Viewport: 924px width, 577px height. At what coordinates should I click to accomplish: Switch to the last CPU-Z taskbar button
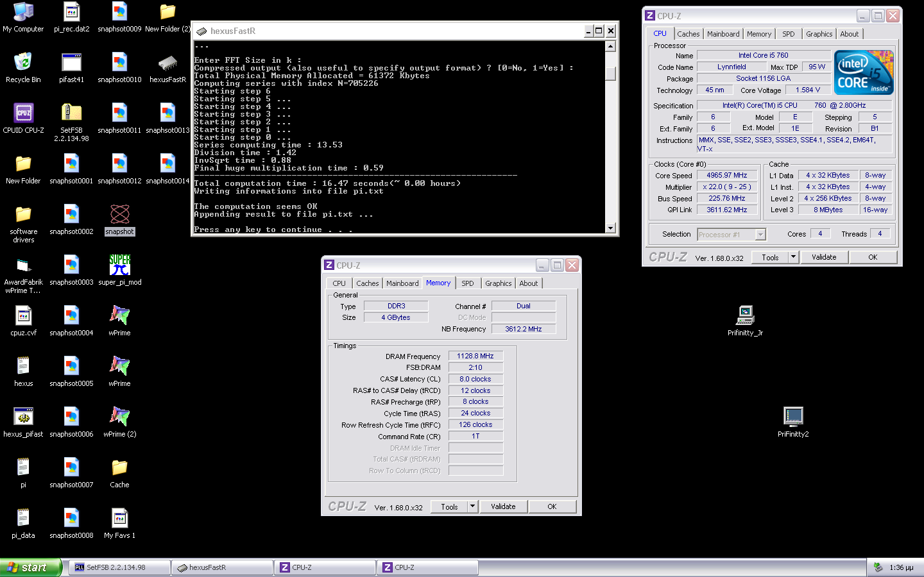[427, 567]
